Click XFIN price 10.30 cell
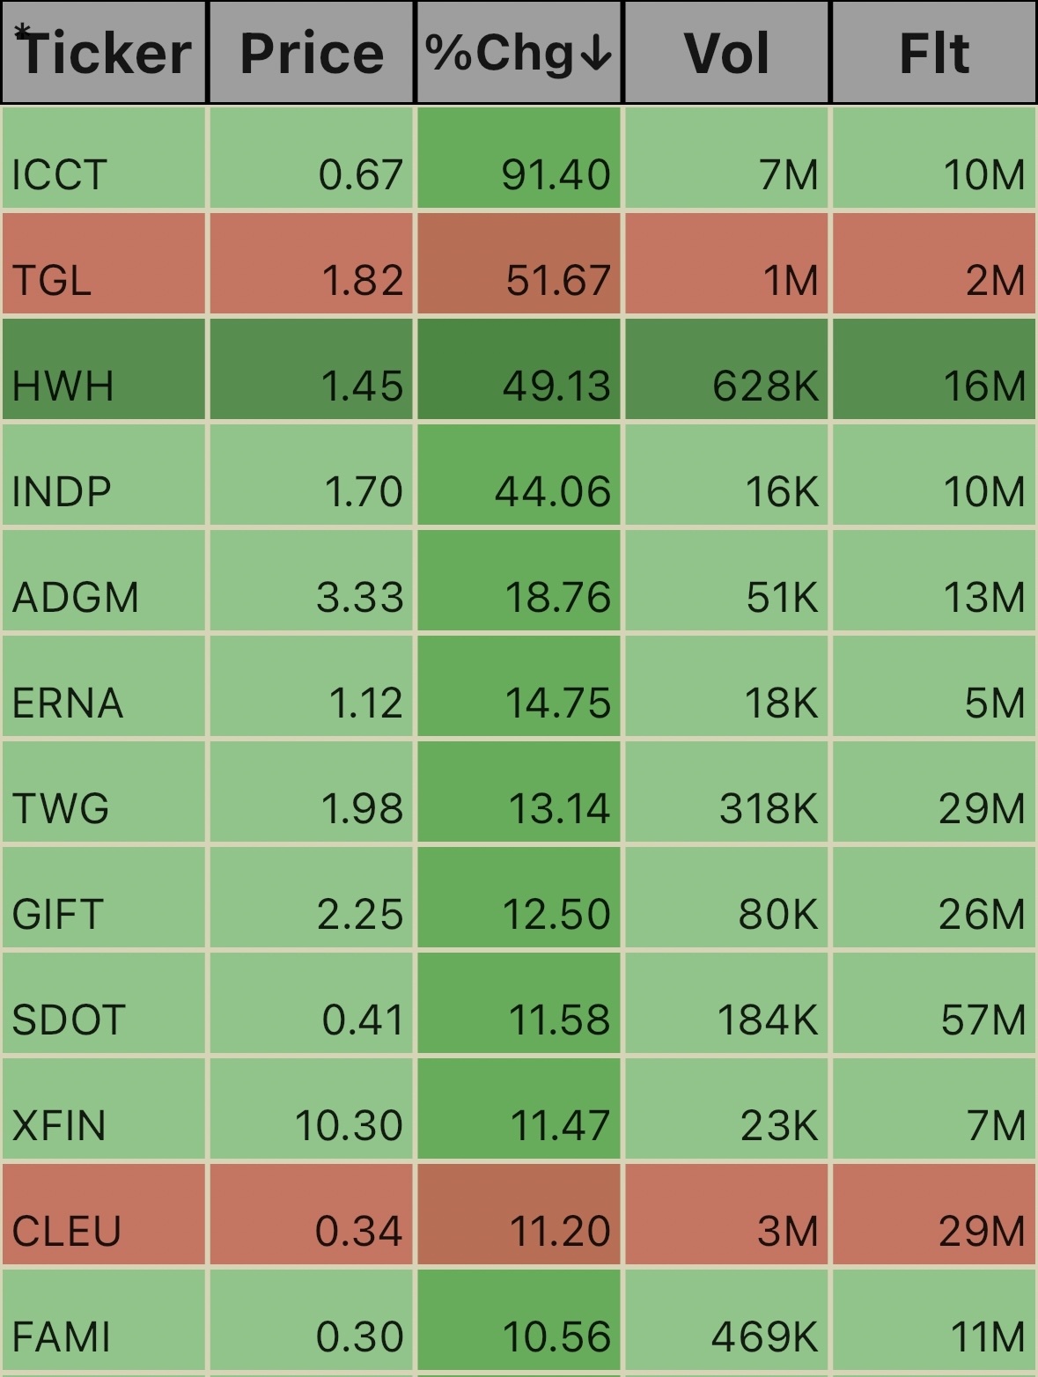The image size is (1038, 1377). pyautogui.click(x=312, y=1108)
